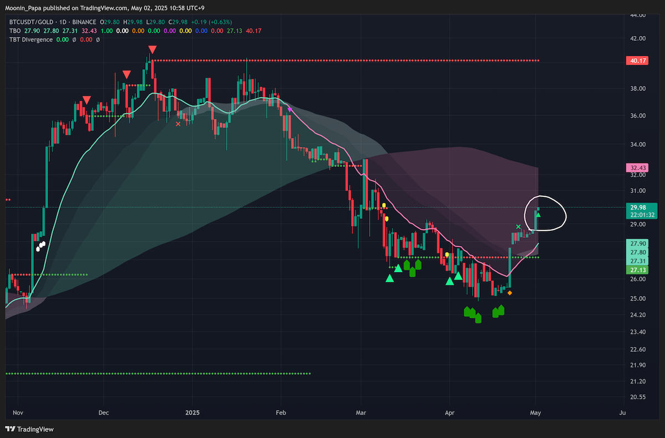Click the Feb label on the time axis
The height and width of the screenshot is (438, 665).
click(x=280, y=413)
